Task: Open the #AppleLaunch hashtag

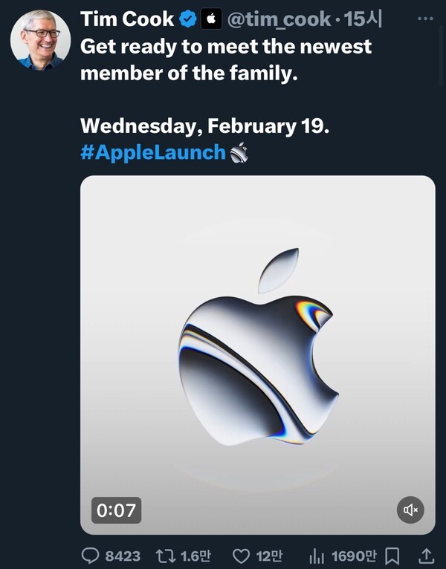Action: [152, 152]
